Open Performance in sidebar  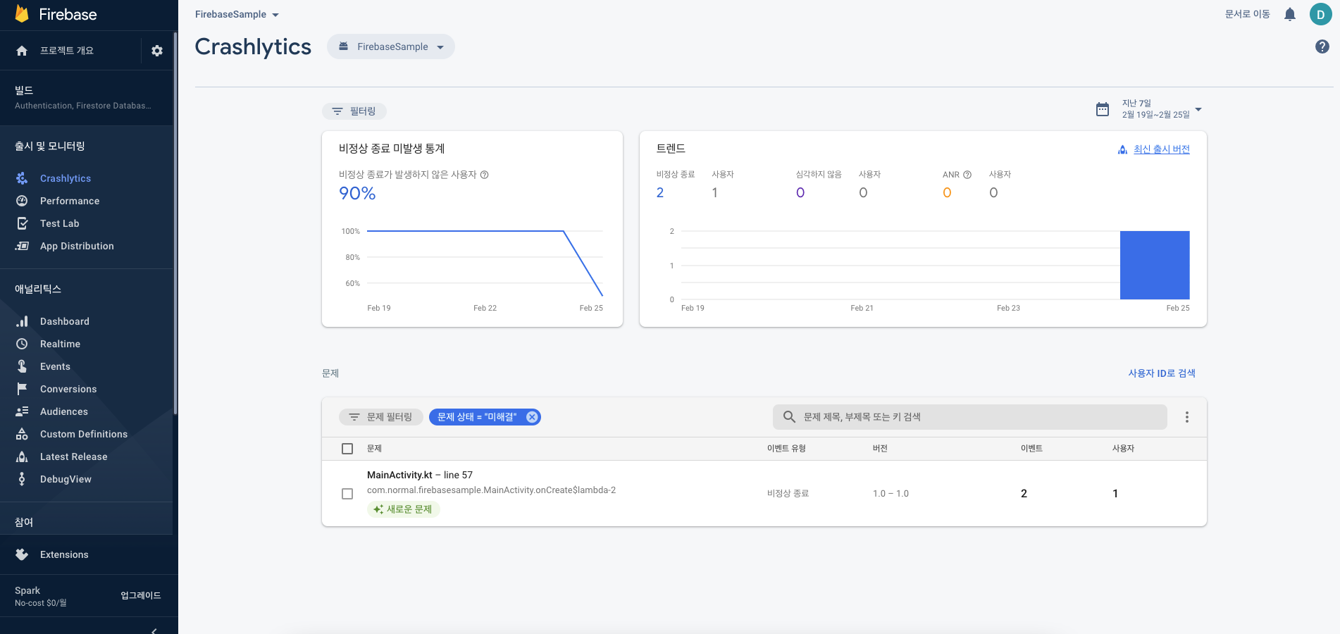(x=70, y=201)
